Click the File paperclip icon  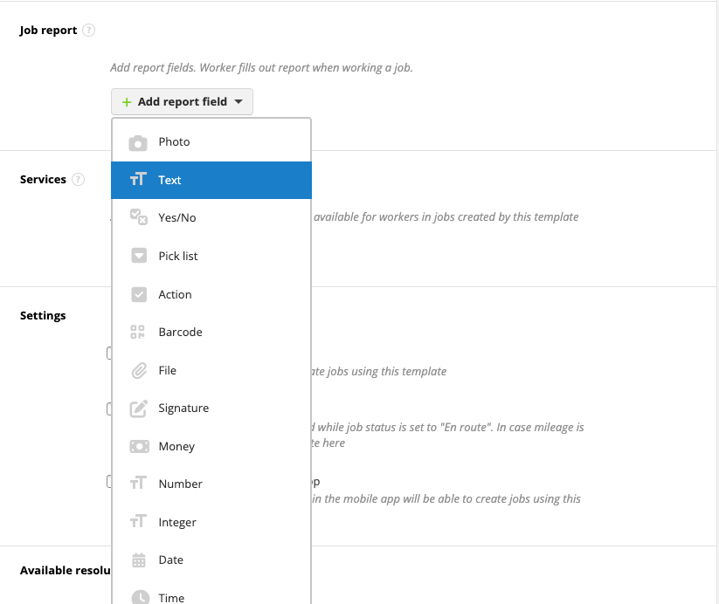coord(139,370)
